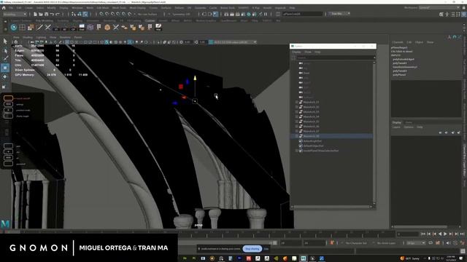Click the Save Scene icon

(46, 14)
